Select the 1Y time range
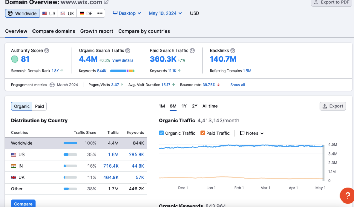Viewport: 354px width, 207px height. tap(184, 106)
